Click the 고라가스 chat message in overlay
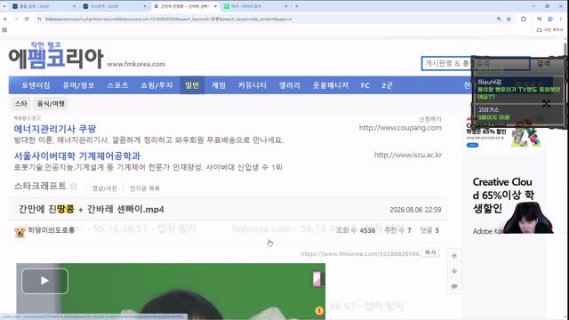The image size is (569, 320). (x=518, y=114)
